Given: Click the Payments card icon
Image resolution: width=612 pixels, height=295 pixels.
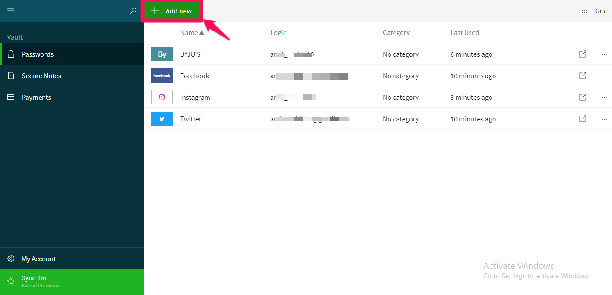Looking at the screenshot, I should (x=11, y=97).
